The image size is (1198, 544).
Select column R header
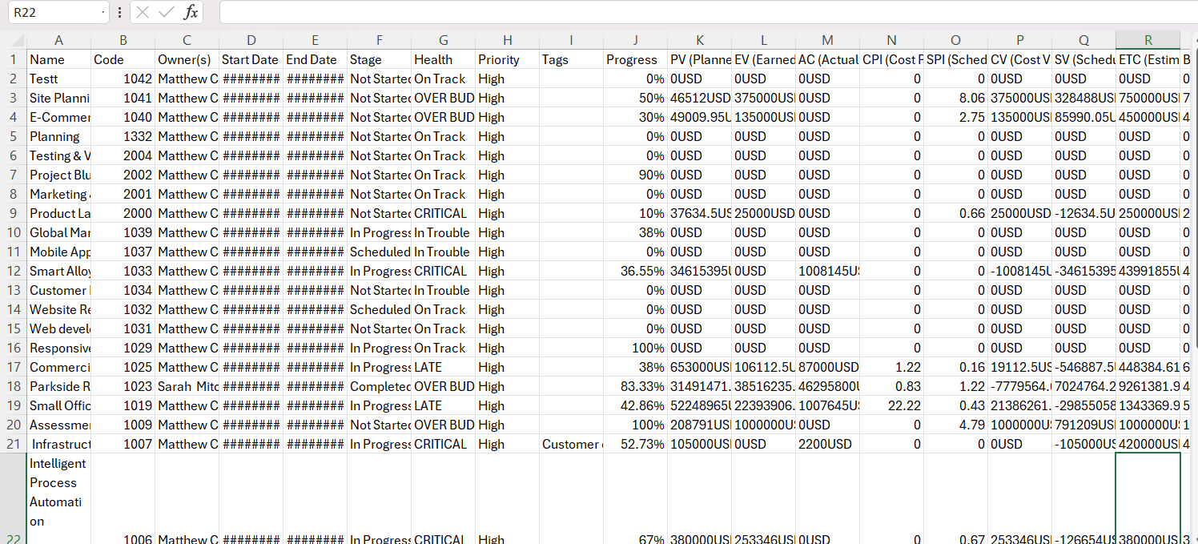click(x=1148, y=40)
